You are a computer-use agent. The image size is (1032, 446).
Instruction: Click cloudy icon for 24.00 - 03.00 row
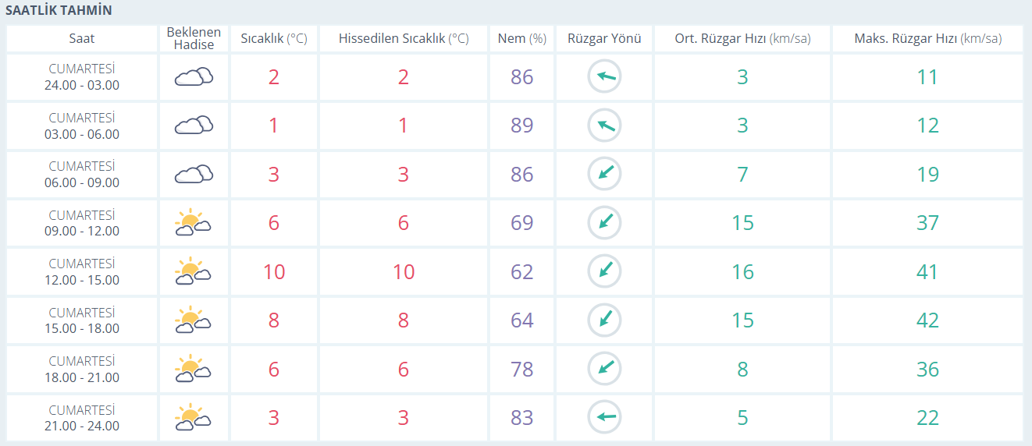coord(194,76)
